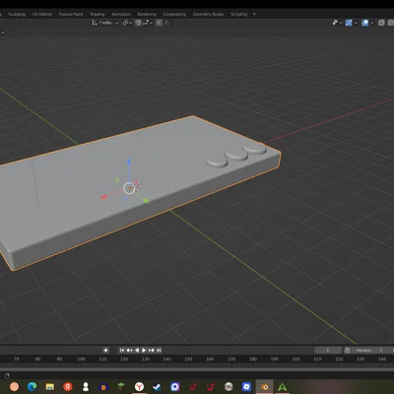The width and height of the screenshot is (394, 394).
Task: Open the pivot point dropdown
Action: tap(127, 23)
